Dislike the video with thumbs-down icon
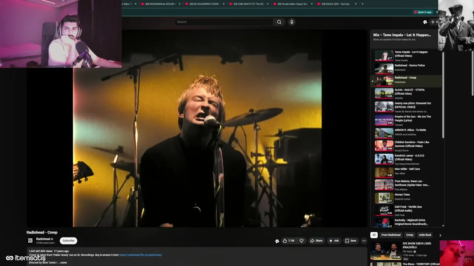Viewport: 474px width, 266px height. [x=301, y=241]
